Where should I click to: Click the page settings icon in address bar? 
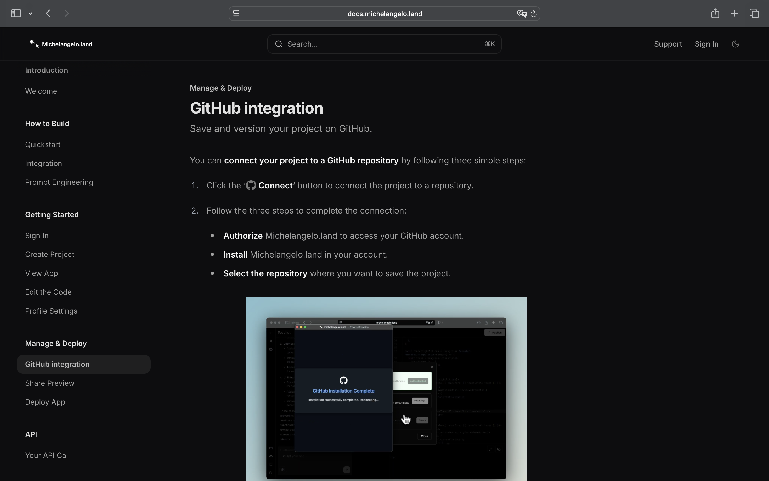point(236,14)
